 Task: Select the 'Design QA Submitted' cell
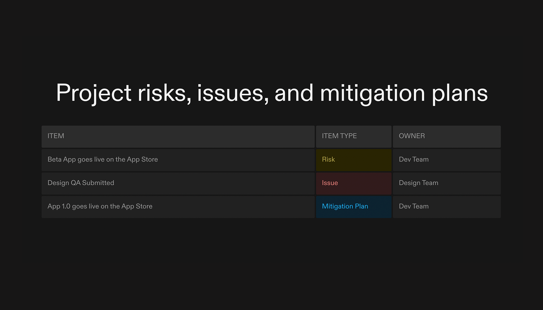[81, 183]
